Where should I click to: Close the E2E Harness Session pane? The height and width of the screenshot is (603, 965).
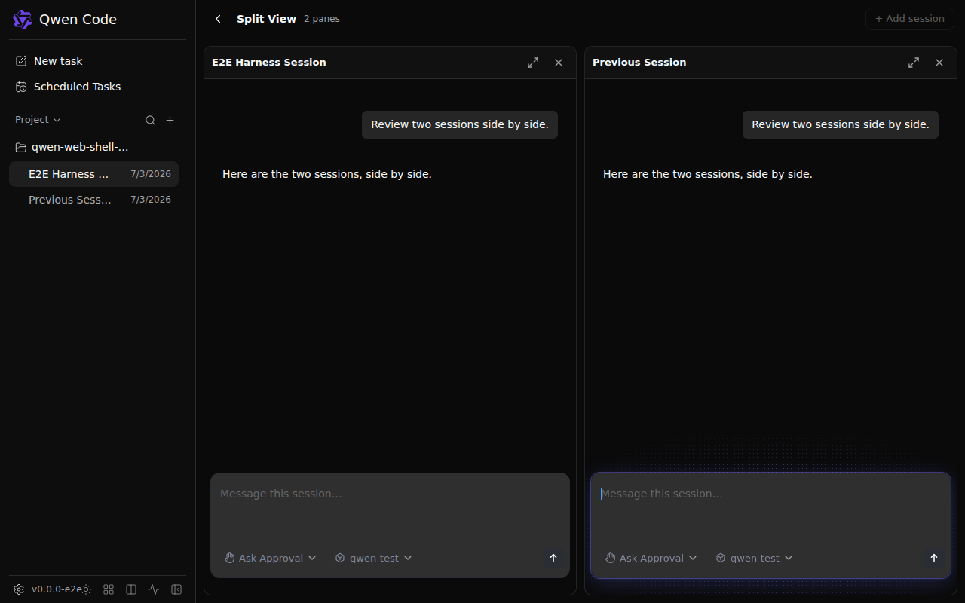point(559,63)
